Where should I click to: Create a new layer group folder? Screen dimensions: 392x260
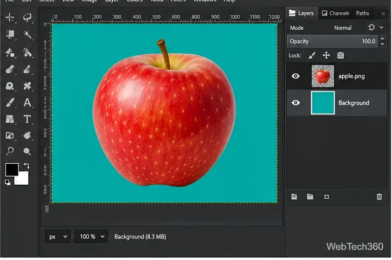tap(310, 197)
